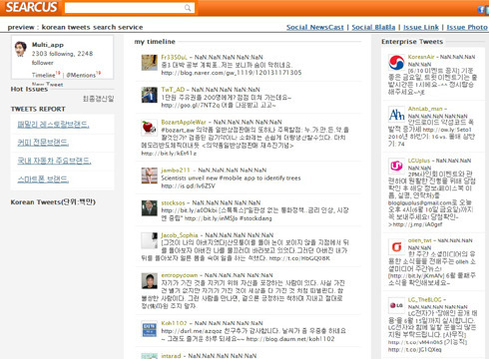
Task: Open Social NewsCast link
Action: tap(315, 27)
